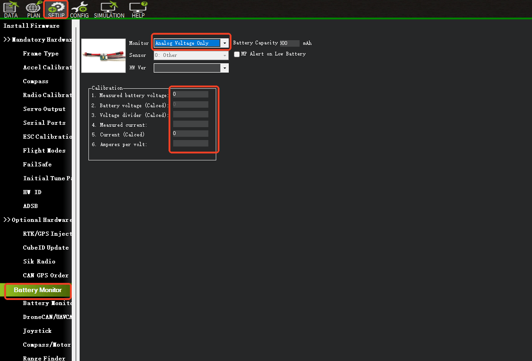Click the Measured battery voltage field
The width and height of the screenshot is (532, 361).
pos(190,94)
